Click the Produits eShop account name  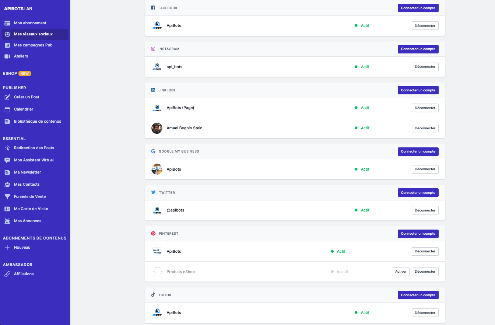point(181,272)
